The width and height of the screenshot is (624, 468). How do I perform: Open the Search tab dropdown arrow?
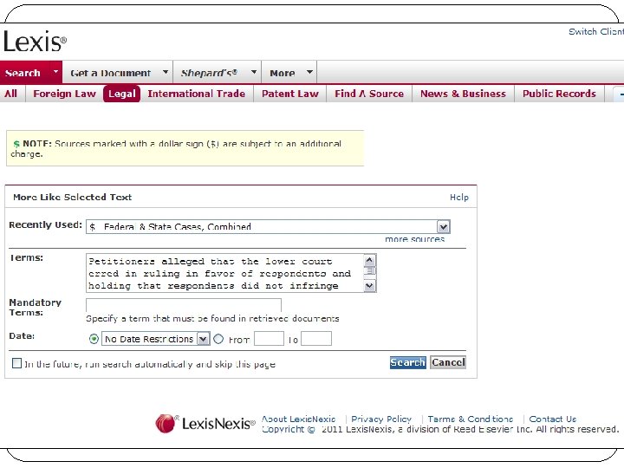click(55, 72)
